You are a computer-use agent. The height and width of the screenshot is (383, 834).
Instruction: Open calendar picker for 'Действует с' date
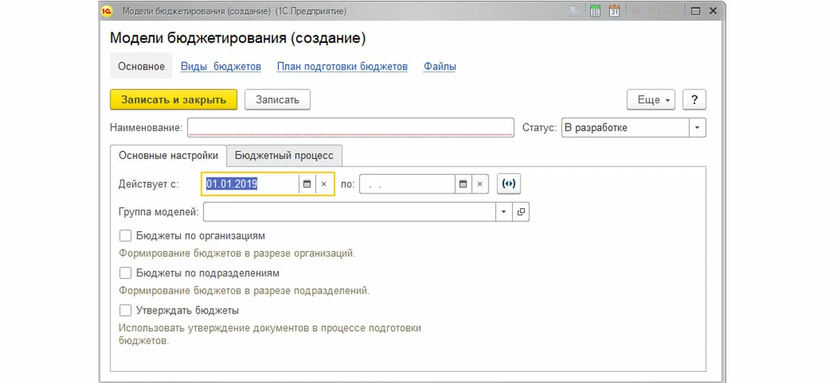(x=307, y=185)
